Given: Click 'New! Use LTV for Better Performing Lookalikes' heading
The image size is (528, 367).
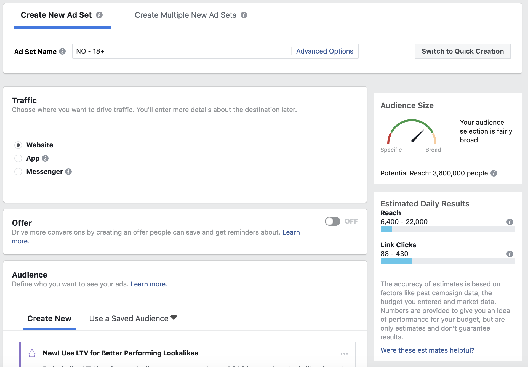Looking at the screenshot, I should (x=121, y=353).
